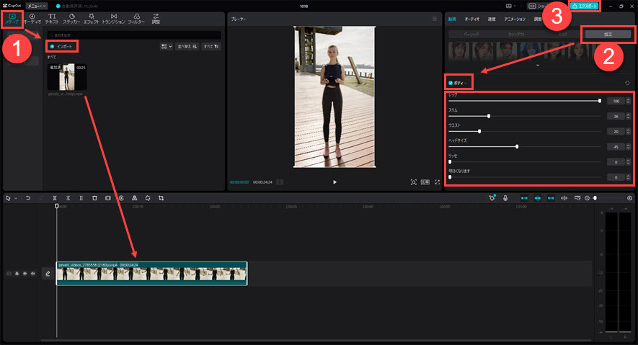The width and height of the screenshot is (638, 345).
Task: Adjust the レッグ (Leg) slider
Action: point(525,101)
